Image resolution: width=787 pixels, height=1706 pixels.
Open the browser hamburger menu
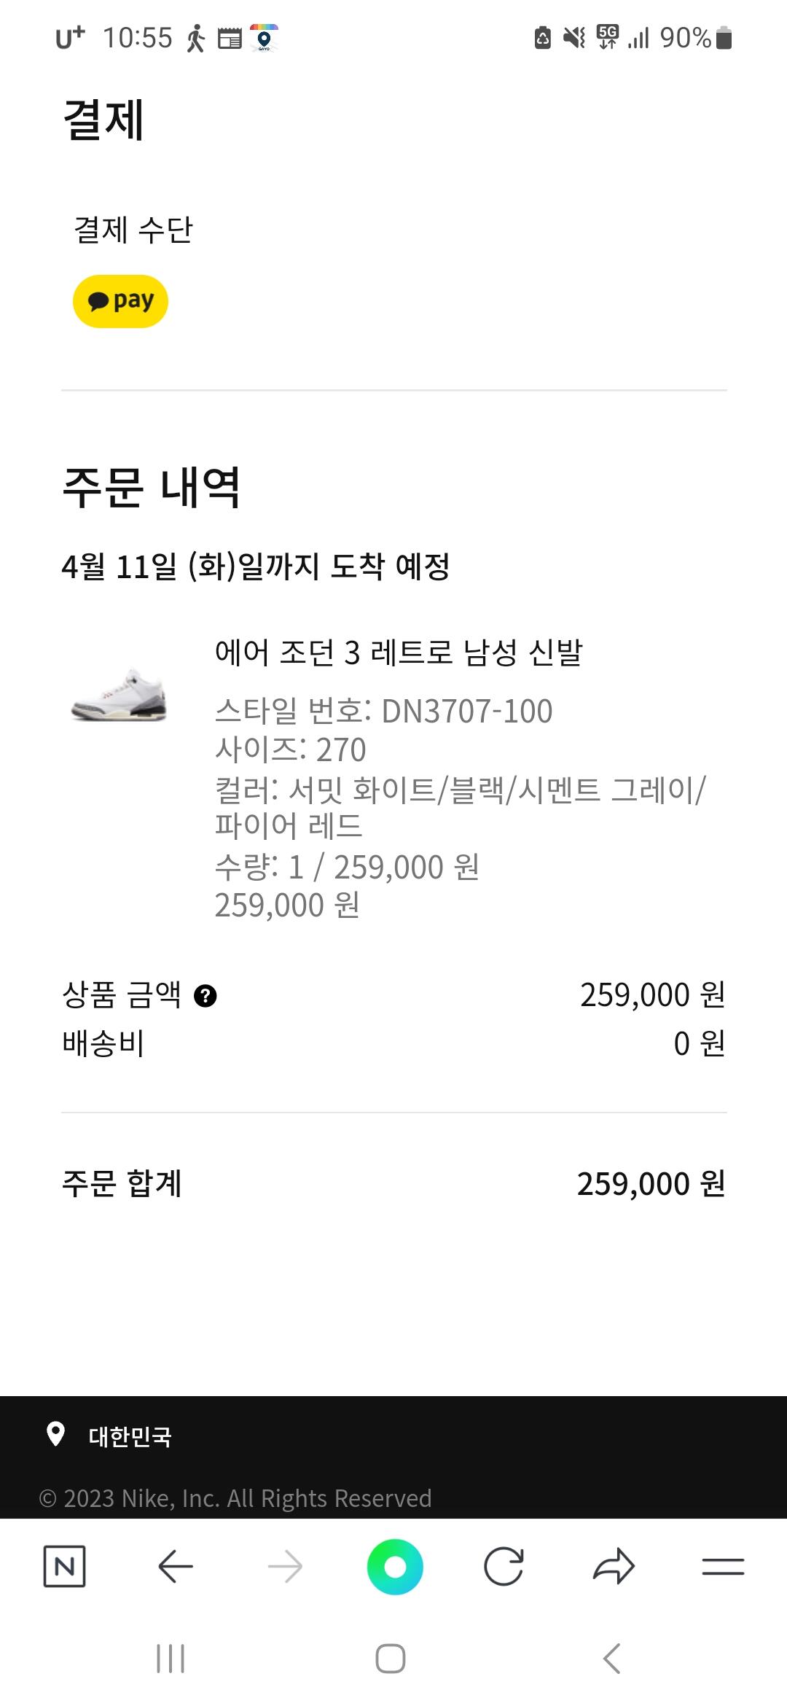pos(723,1566)
